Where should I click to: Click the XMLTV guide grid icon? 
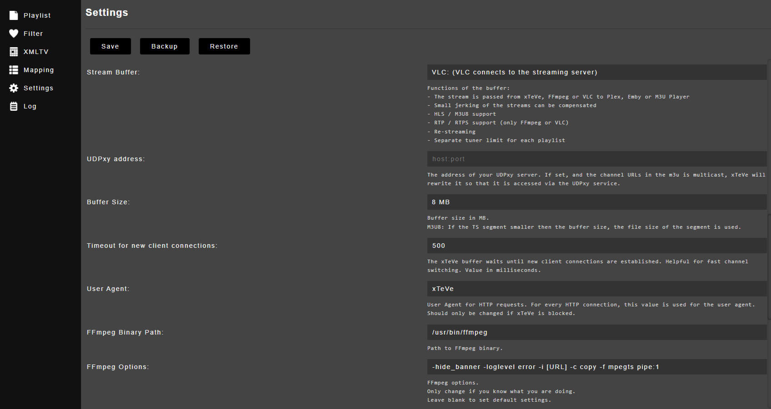pos(14,52)
